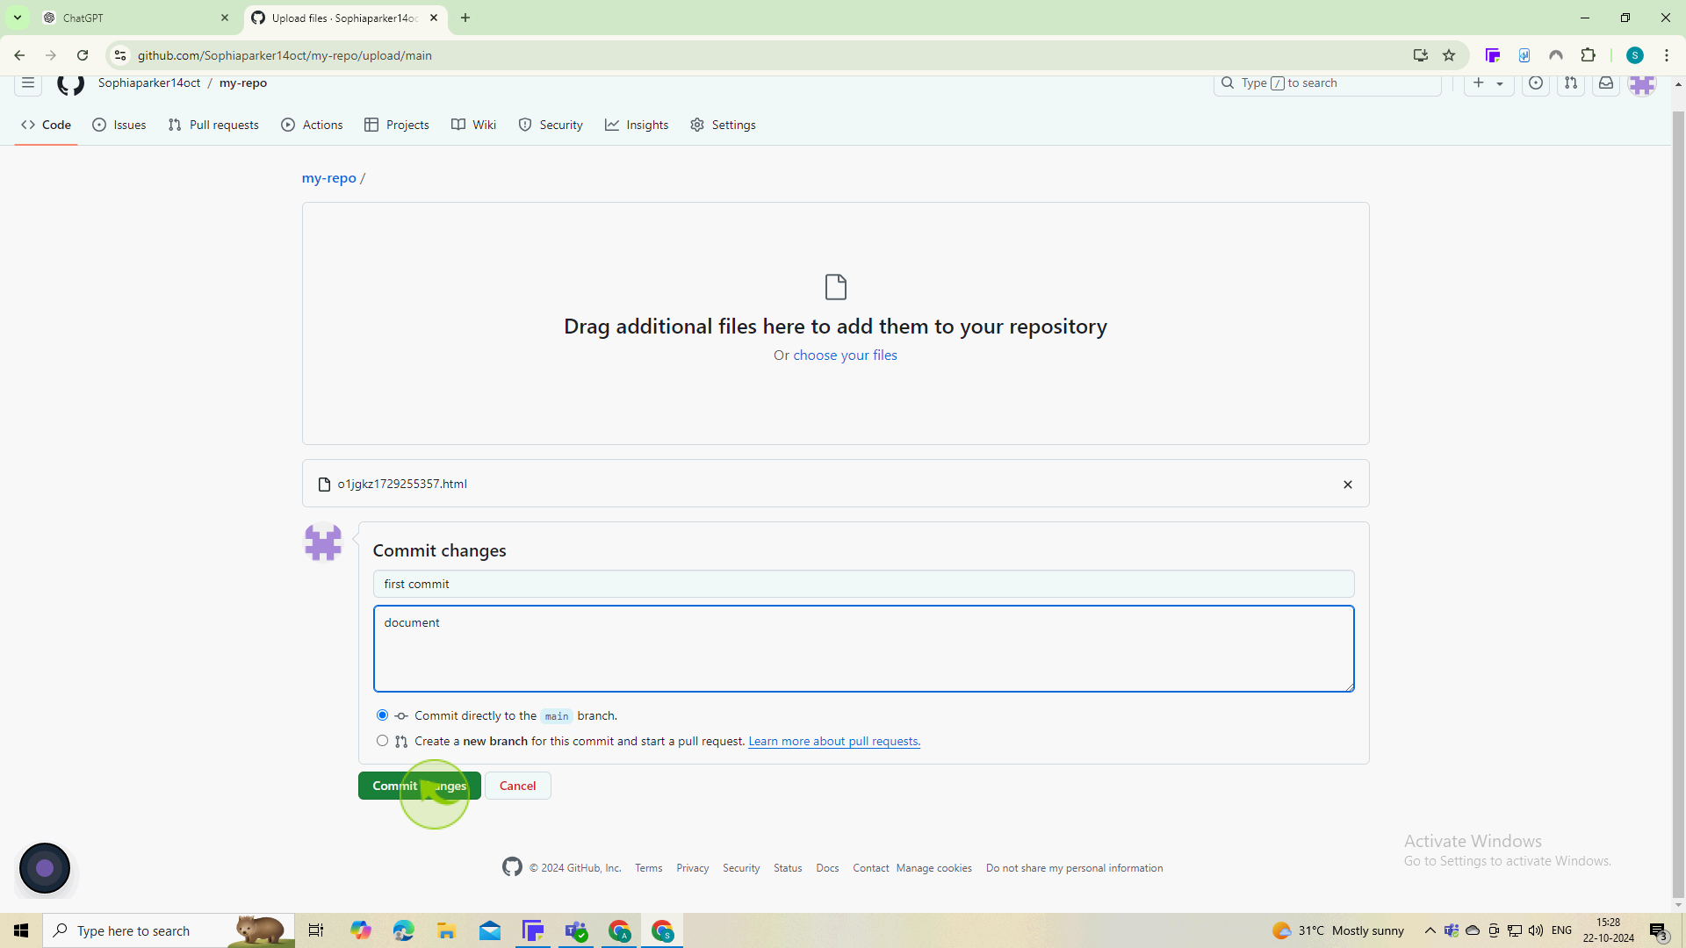Open the Security tab
1686x948 pixels.
551,125
